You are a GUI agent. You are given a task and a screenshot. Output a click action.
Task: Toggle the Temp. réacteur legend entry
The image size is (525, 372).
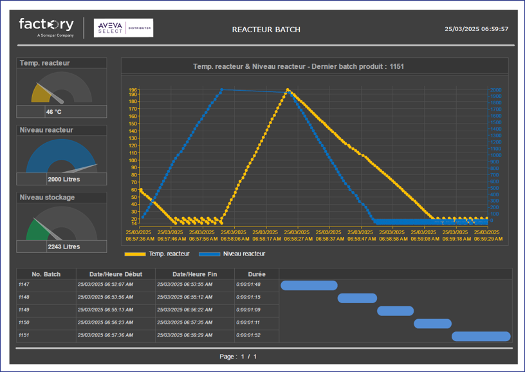[x=169, y=254]
